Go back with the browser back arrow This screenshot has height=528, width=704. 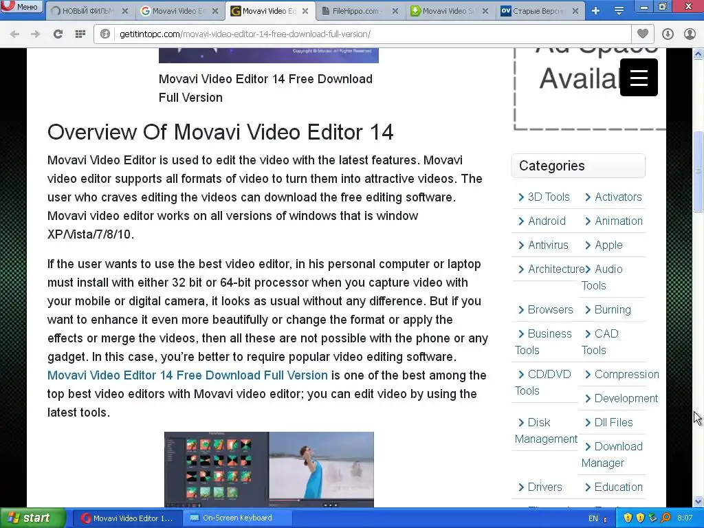pos(14,34)
